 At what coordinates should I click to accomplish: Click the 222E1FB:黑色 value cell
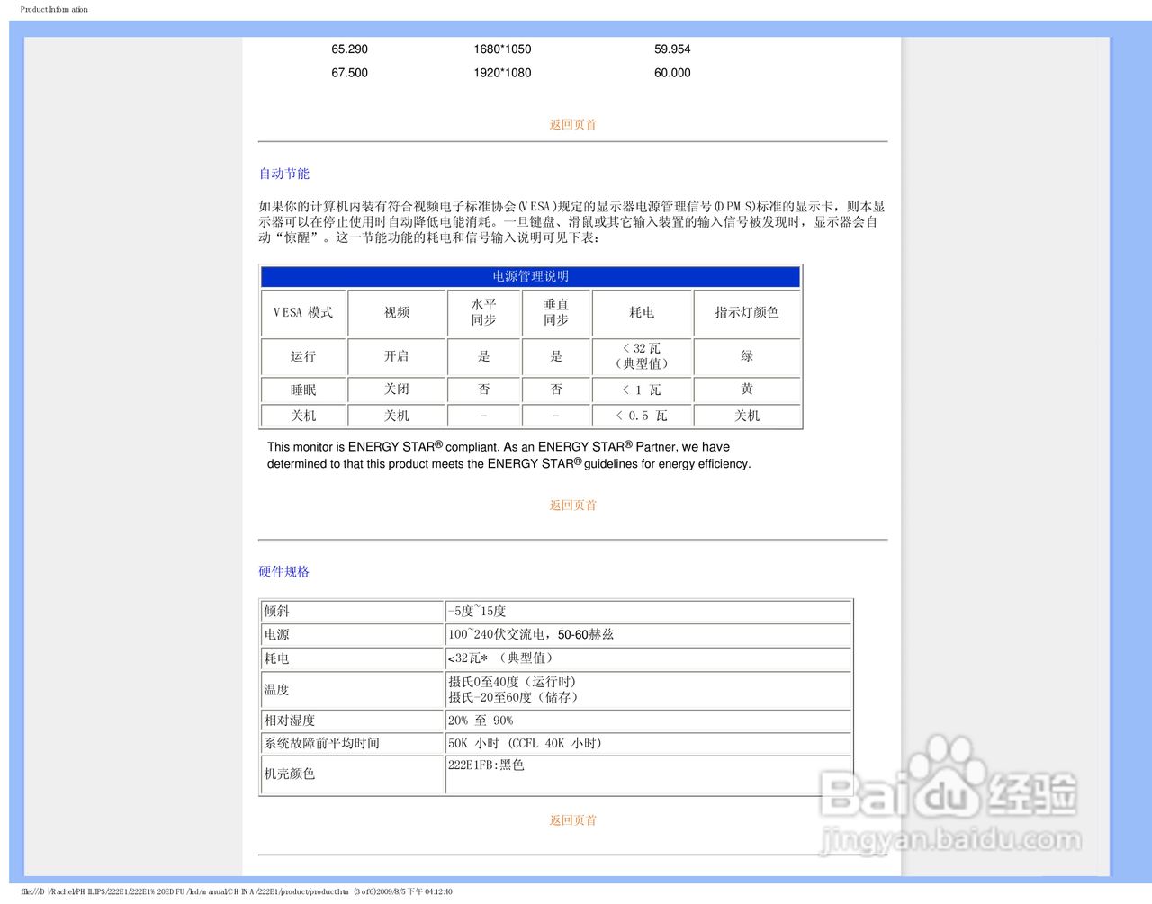click(486, 765)
